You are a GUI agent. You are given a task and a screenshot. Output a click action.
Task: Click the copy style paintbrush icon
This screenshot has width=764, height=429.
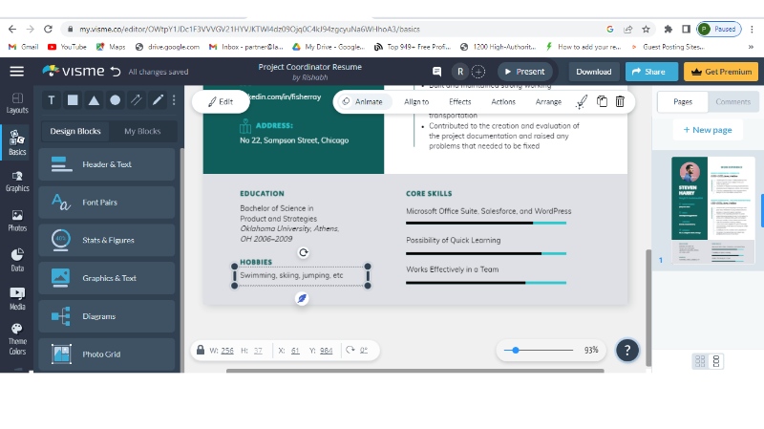click(x=582, y=101)
